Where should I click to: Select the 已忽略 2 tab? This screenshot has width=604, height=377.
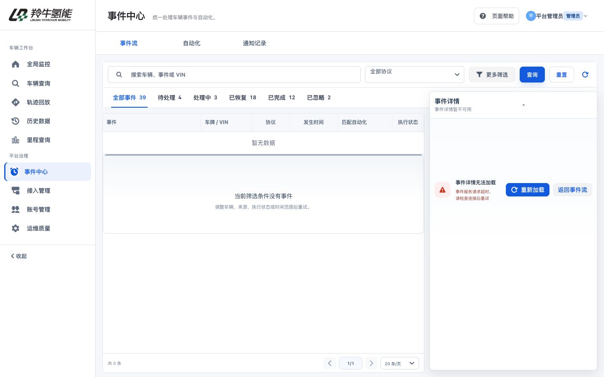coord(319,98)
